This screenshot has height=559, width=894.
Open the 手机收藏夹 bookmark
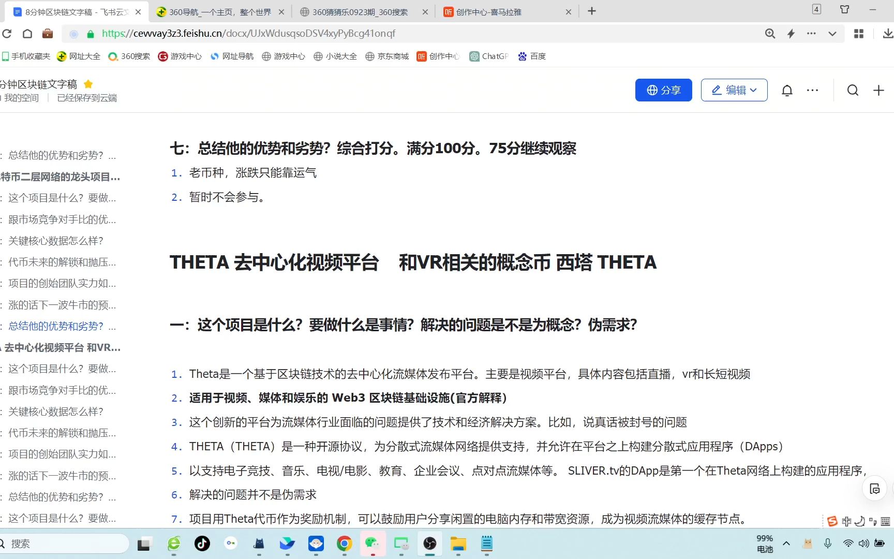point(26,56)
